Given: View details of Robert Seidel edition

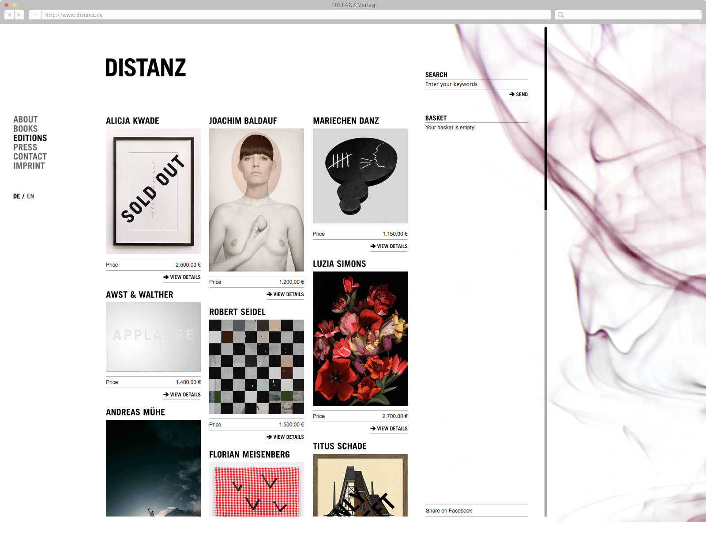Looking at the screenshot, I should pyautogui.click(x=285, y=437).
